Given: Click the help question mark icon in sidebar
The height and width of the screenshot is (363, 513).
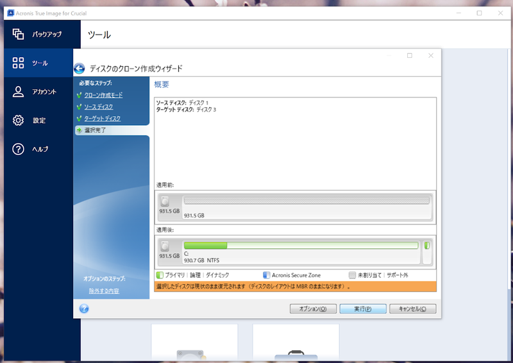Looking at the screenshot, I should point(18,149).
